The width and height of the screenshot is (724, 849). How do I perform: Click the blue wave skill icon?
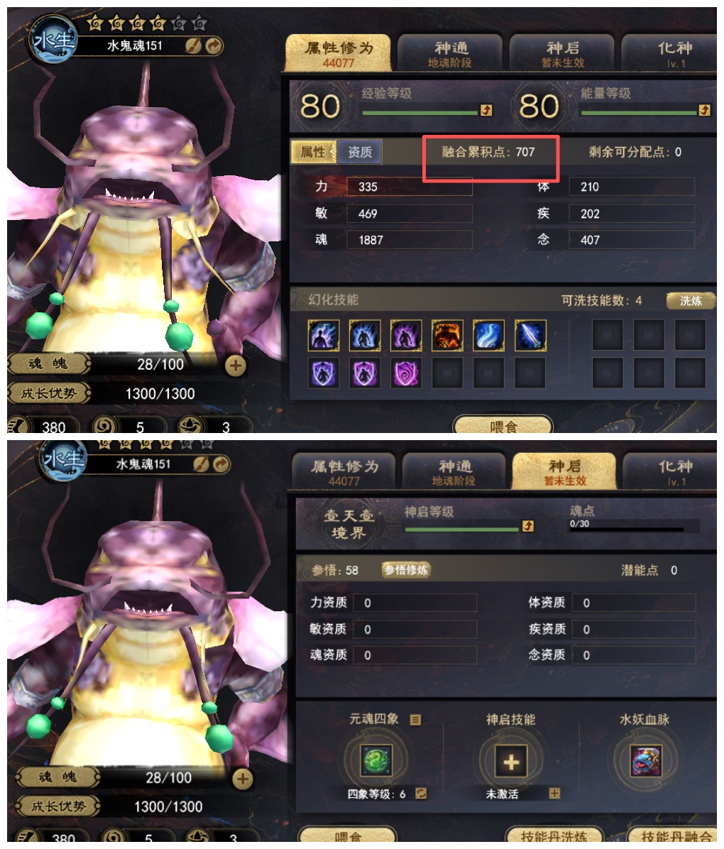click(488, 336)
